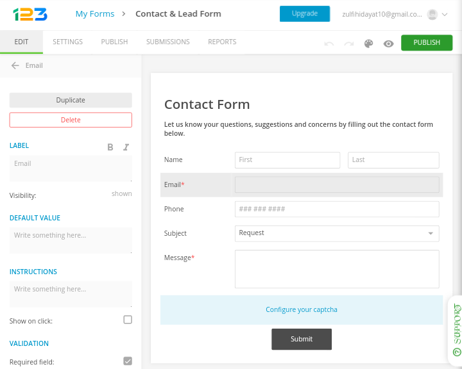Click the form description paragraph text

point(298,129)
